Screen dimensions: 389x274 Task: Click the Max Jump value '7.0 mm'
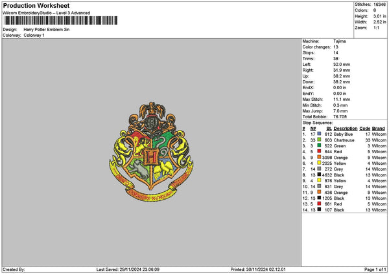340,111
